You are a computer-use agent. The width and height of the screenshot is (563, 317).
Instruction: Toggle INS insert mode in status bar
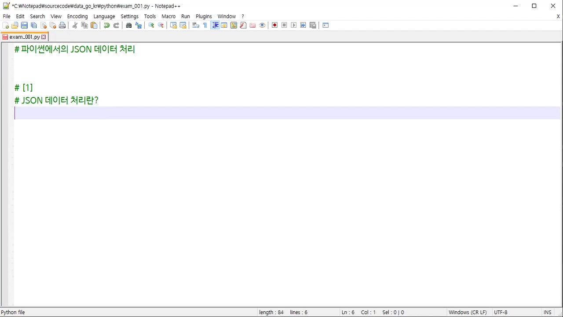coord(547,312)
